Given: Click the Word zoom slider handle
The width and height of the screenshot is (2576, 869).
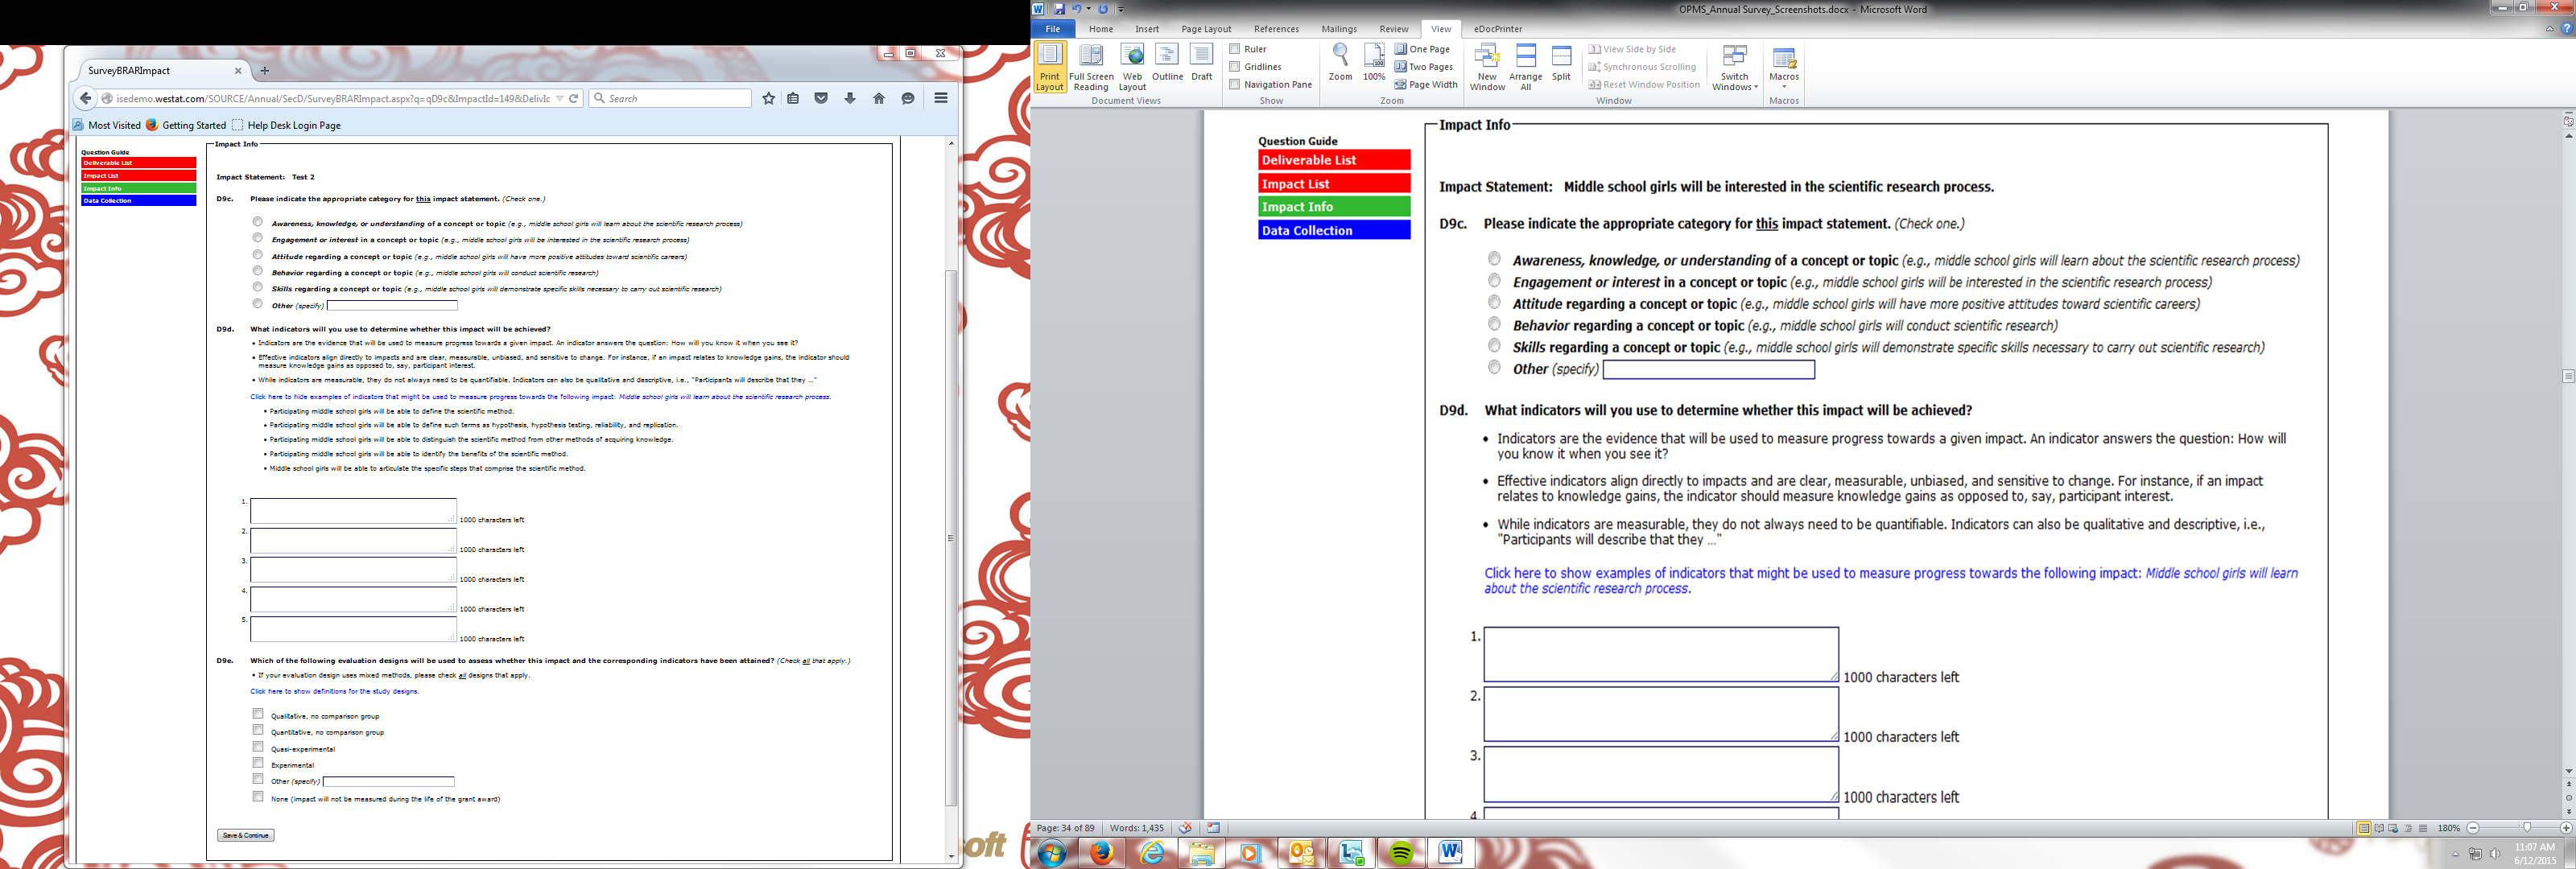Looking at the screenshot, I should (x=2526, y=828).
